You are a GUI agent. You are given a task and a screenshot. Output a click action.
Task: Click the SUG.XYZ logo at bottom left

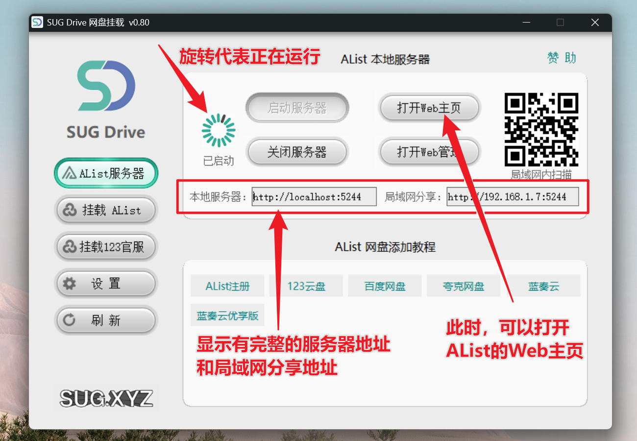click(106, 398)
